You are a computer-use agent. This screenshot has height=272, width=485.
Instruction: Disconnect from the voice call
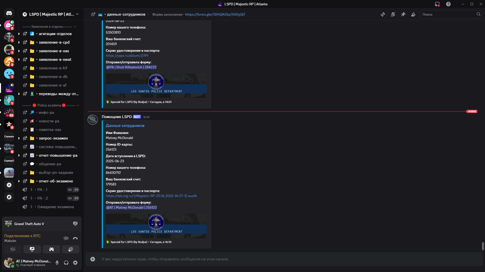[x=75, y=238]
